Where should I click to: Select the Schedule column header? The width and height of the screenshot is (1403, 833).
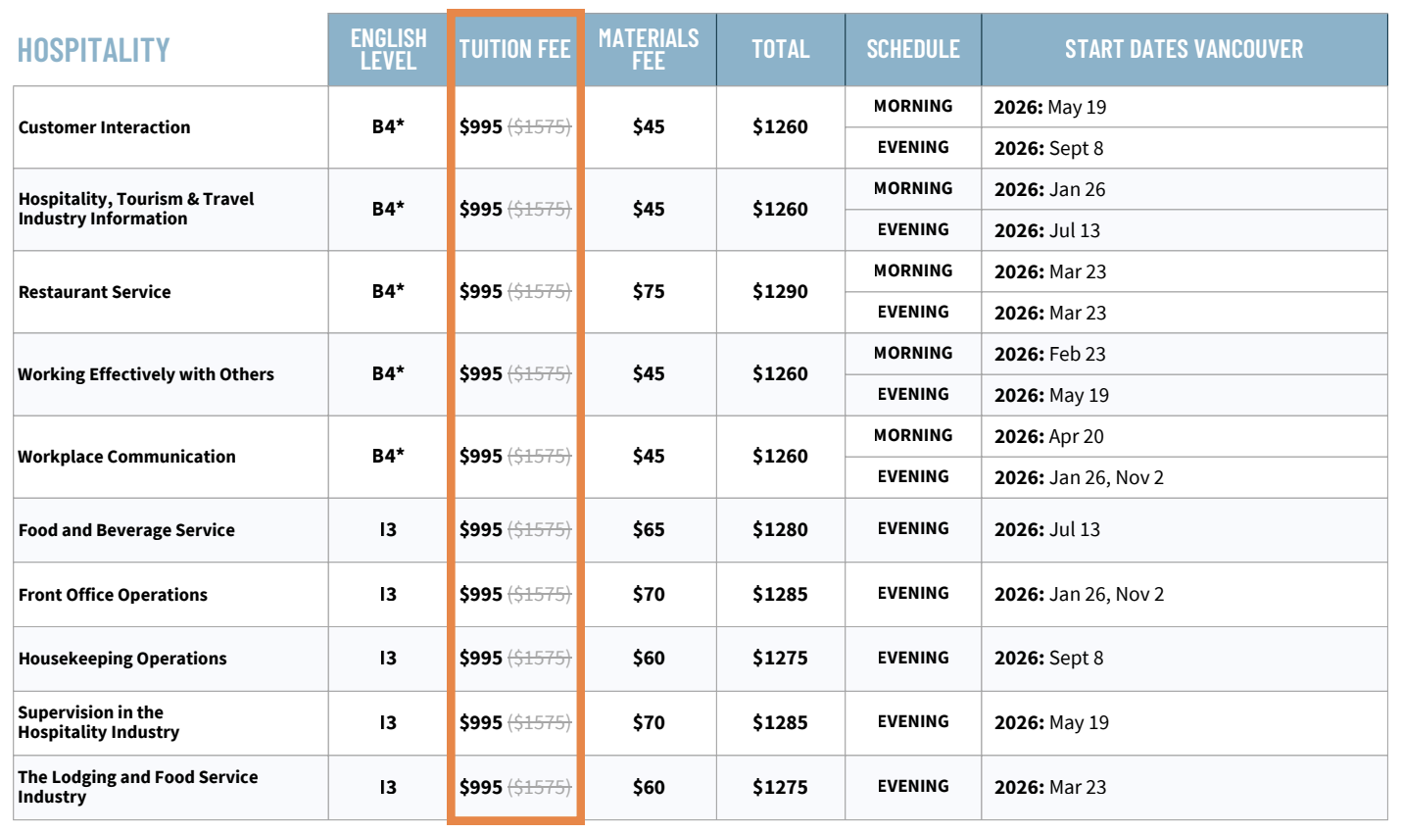tap(912, 49)
